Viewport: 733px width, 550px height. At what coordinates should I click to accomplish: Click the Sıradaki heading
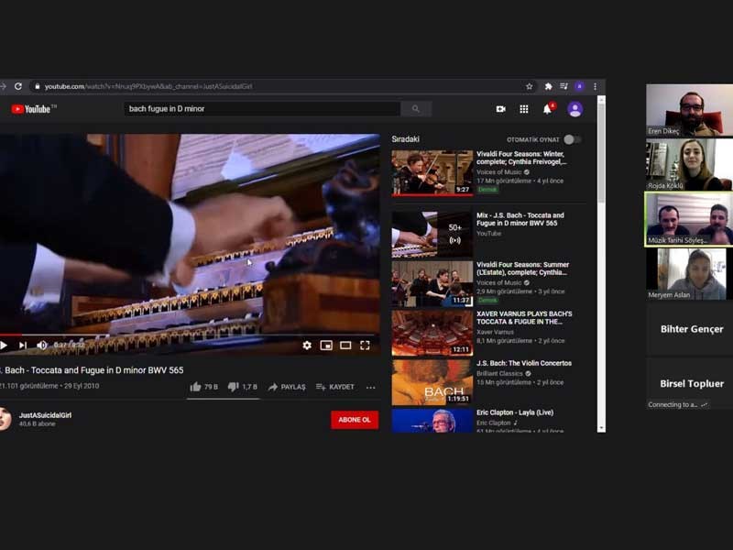pos(405,139)
